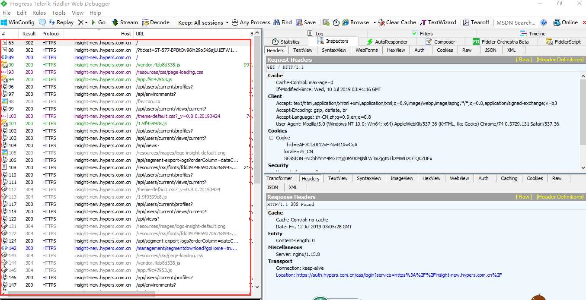Viewport: 586px width, 300px height.
Task: Open the FiddlerScript tab
Action: tap(564, 42)
